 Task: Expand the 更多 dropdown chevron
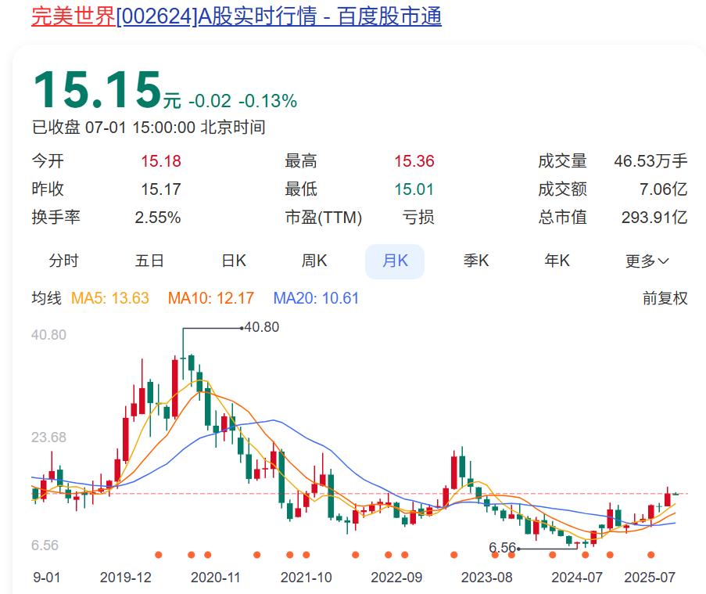pyautogui.click(x=664, y=261)
